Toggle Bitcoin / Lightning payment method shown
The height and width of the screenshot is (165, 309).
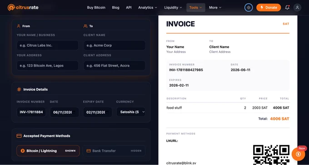[48, 151]
